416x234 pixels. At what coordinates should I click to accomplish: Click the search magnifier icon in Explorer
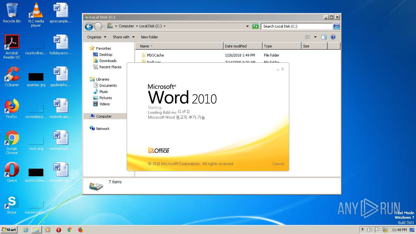pos(336,26)
